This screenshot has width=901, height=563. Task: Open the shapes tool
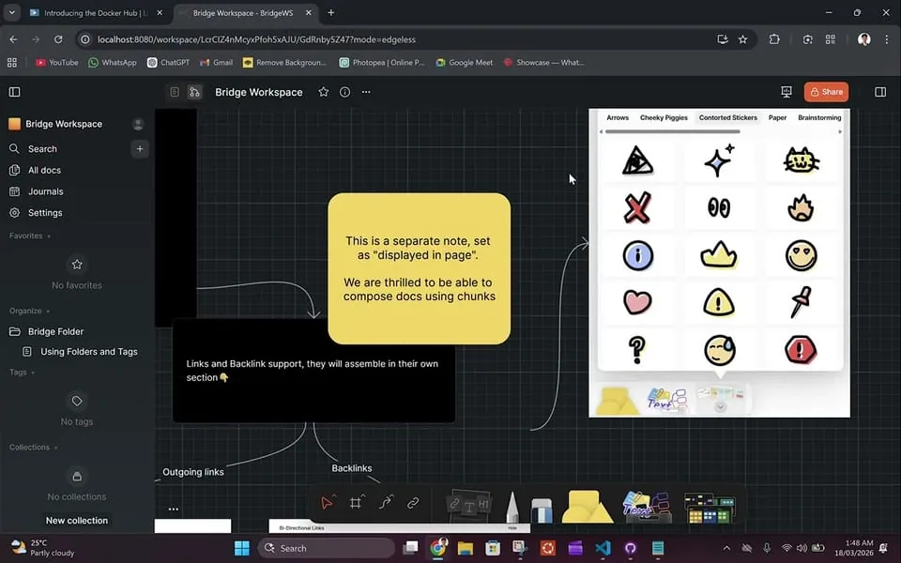587,507
